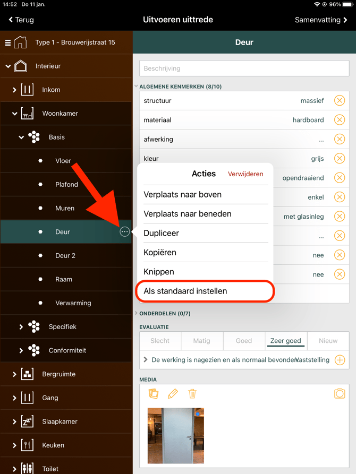Collapse the Woonkamer node
Image resolution: width=356 pixels, height=474 pixels.
(14, 114)
